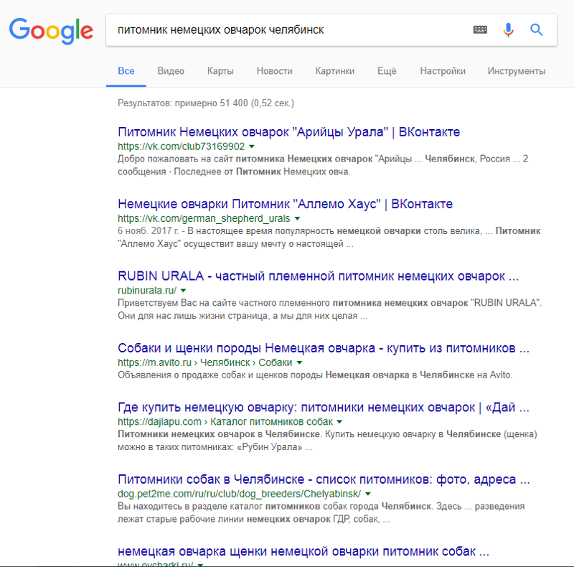Expand arrow next to dajlapu.com breadcrumb
574x567 pixels.
tap(339, 422)
